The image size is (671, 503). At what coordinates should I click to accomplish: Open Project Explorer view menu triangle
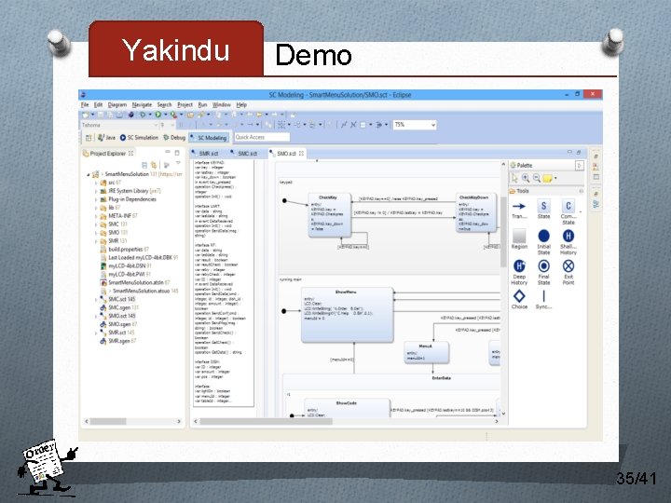[178, 164]
